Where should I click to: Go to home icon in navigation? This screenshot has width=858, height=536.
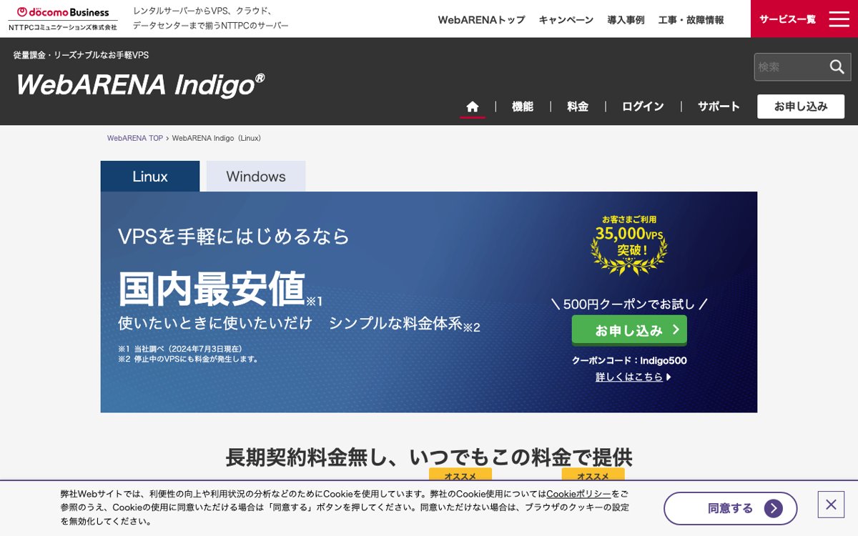(x=473, y=106)
